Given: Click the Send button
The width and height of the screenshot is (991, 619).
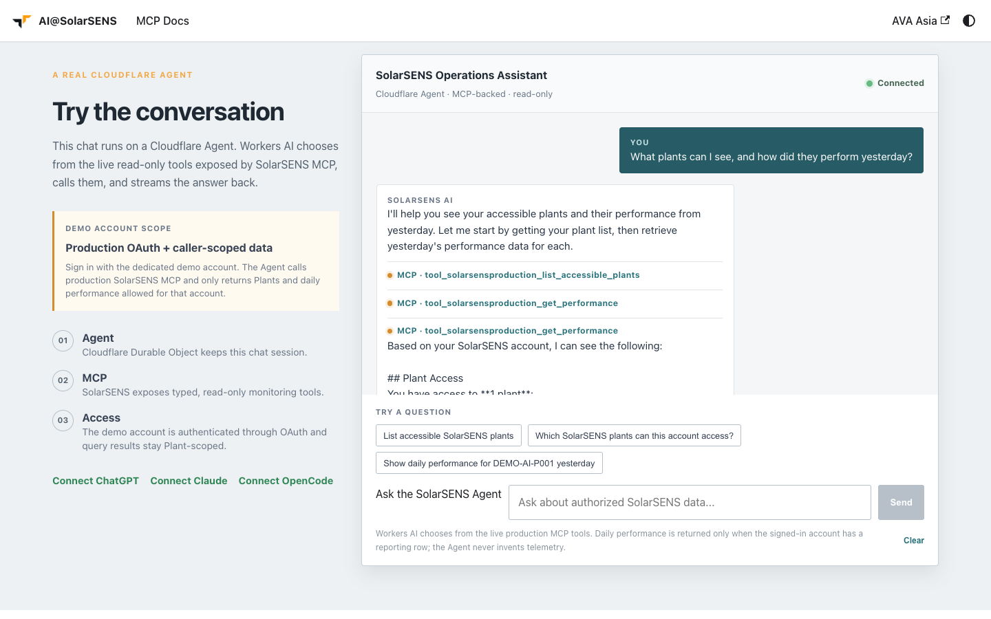Looking at the screenshot, I should tap(901, 502).
